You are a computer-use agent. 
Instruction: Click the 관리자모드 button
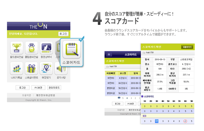pyautogui.click(x=54, y=88)
